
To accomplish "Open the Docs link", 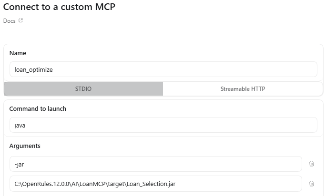I will coord(10,21).
